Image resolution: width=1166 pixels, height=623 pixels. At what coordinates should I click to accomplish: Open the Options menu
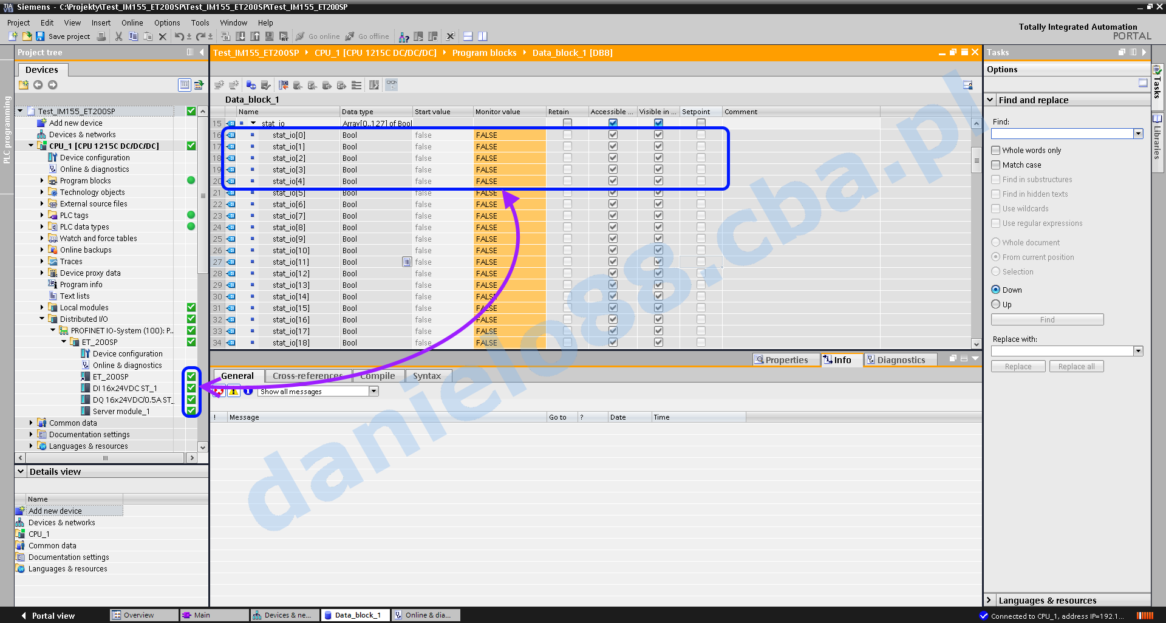[167, 22]
